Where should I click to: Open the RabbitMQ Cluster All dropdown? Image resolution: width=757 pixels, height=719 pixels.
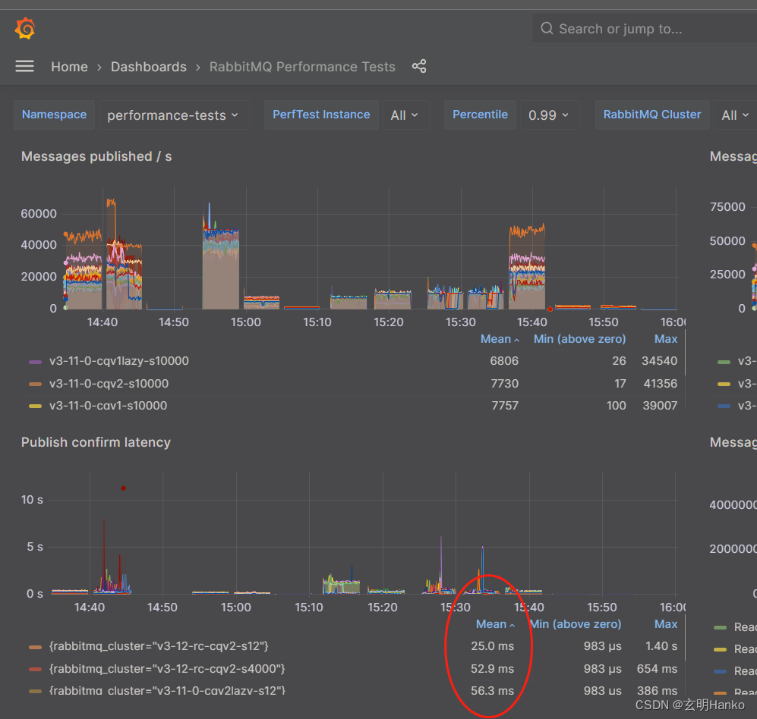735,115
